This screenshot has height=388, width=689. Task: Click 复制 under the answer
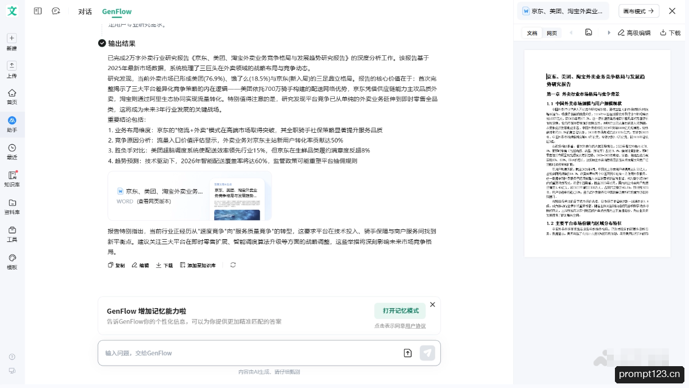116,266
